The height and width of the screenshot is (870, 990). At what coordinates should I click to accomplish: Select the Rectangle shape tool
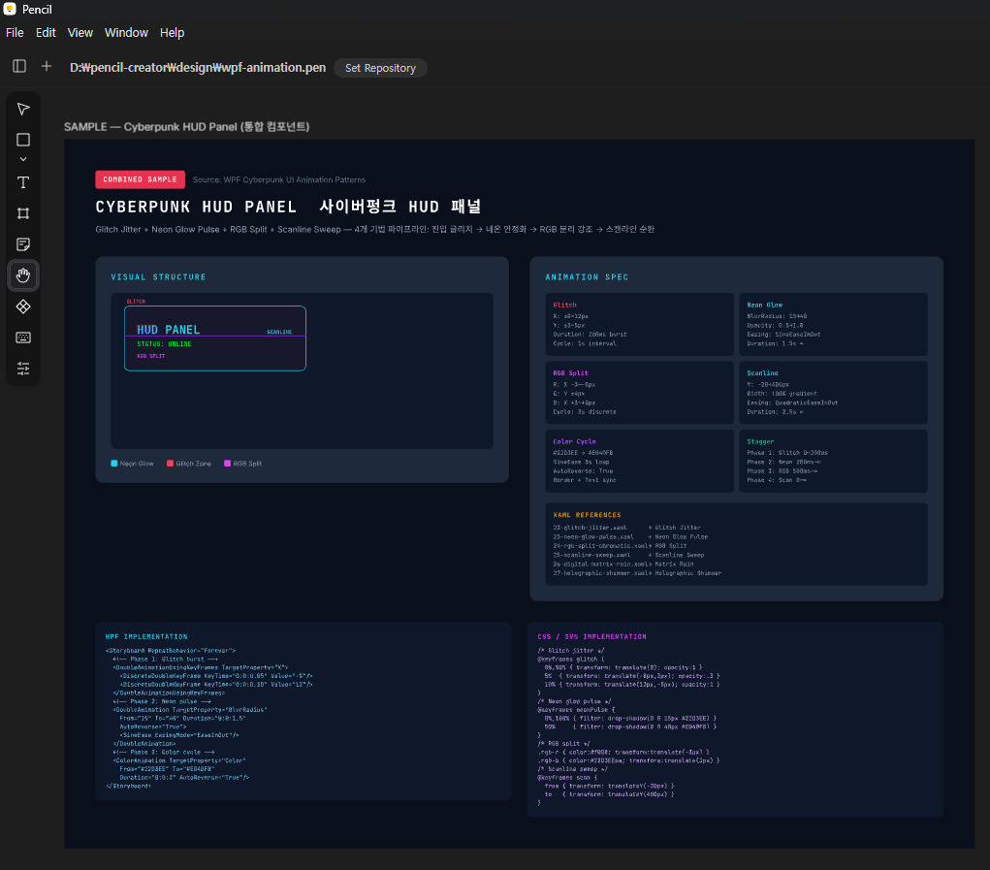pos(23,141)
